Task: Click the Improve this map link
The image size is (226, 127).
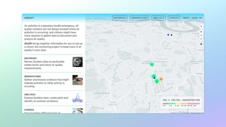Action: click(x=197, y=113)
